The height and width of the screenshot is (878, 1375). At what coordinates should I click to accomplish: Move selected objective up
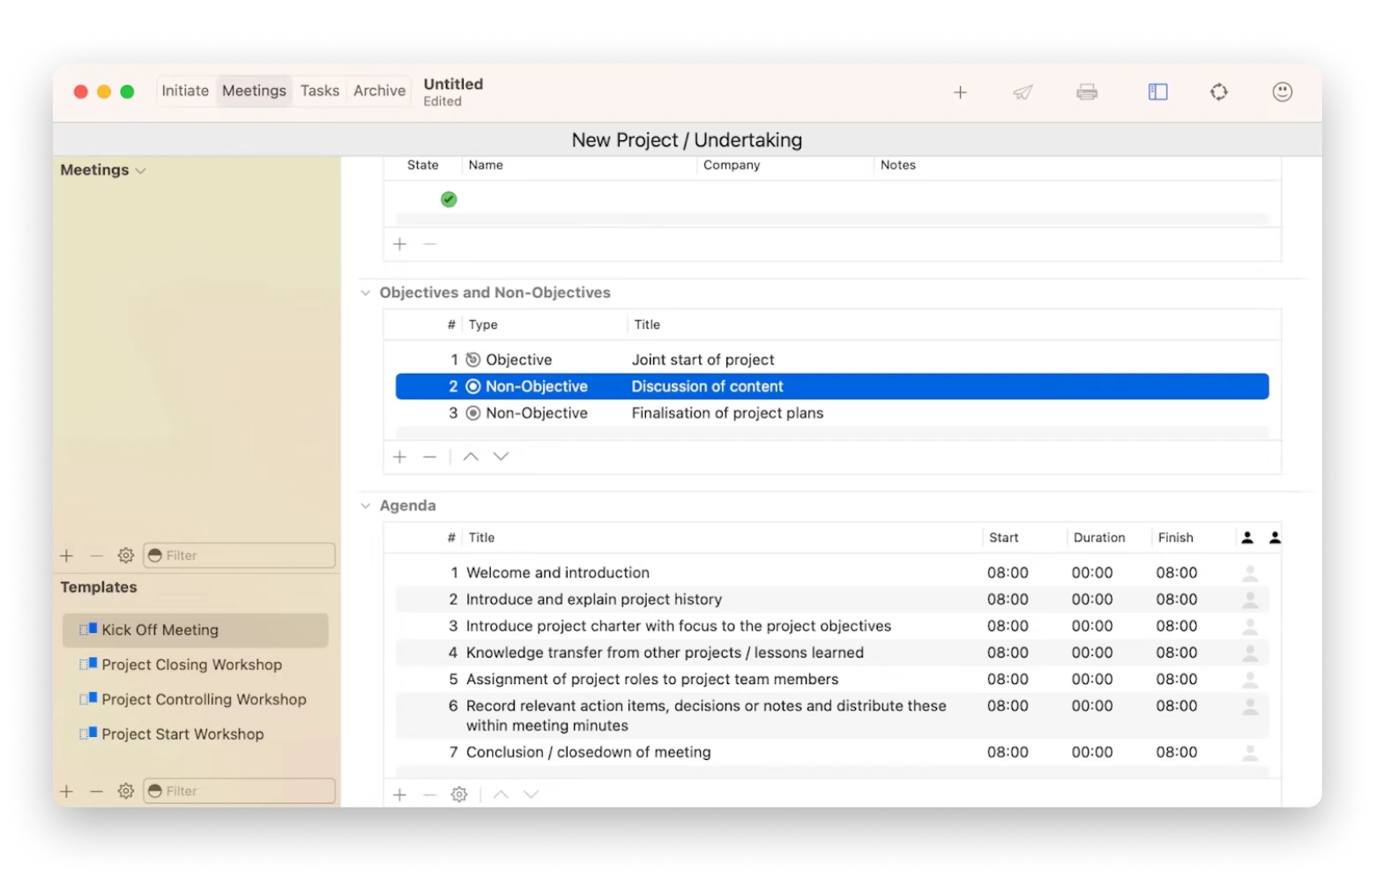(471, 457)
